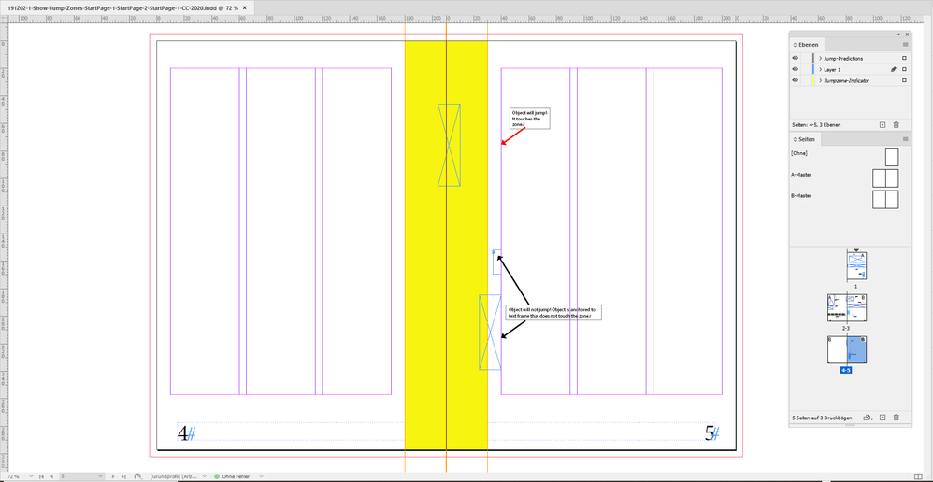Select the Ebenen panel tab
Image resolution: width=933 pixels, height=482 pixels.
[808, 45]
